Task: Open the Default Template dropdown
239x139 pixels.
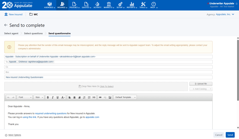Action: point(125,97)
